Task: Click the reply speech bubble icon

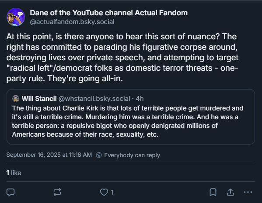Action: 10,193
